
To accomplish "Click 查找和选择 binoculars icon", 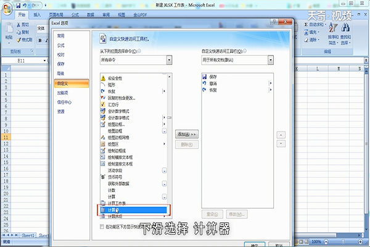I will 345,28.
